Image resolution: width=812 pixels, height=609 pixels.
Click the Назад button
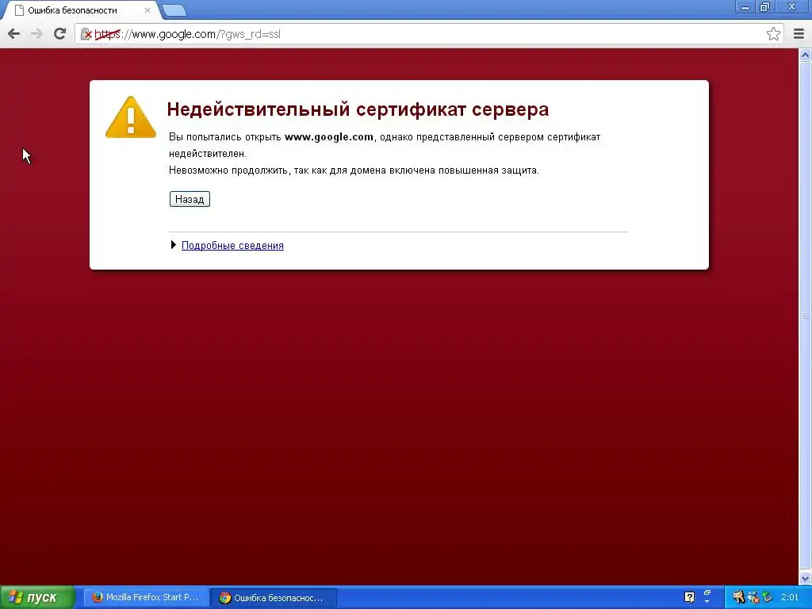tap(190, 199)
